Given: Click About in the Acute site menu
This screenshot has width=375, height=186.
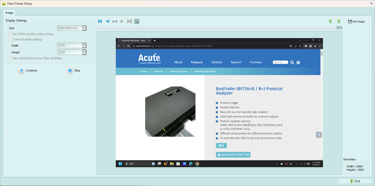Looking at the screenshot, I should [178, 62].
